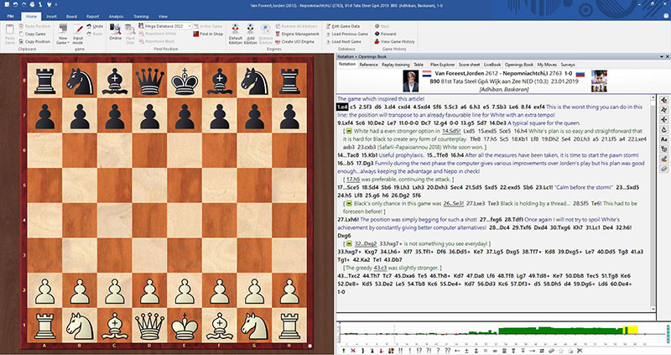
Task: Open the LiveBook notation tab
Action: [492, 63]
